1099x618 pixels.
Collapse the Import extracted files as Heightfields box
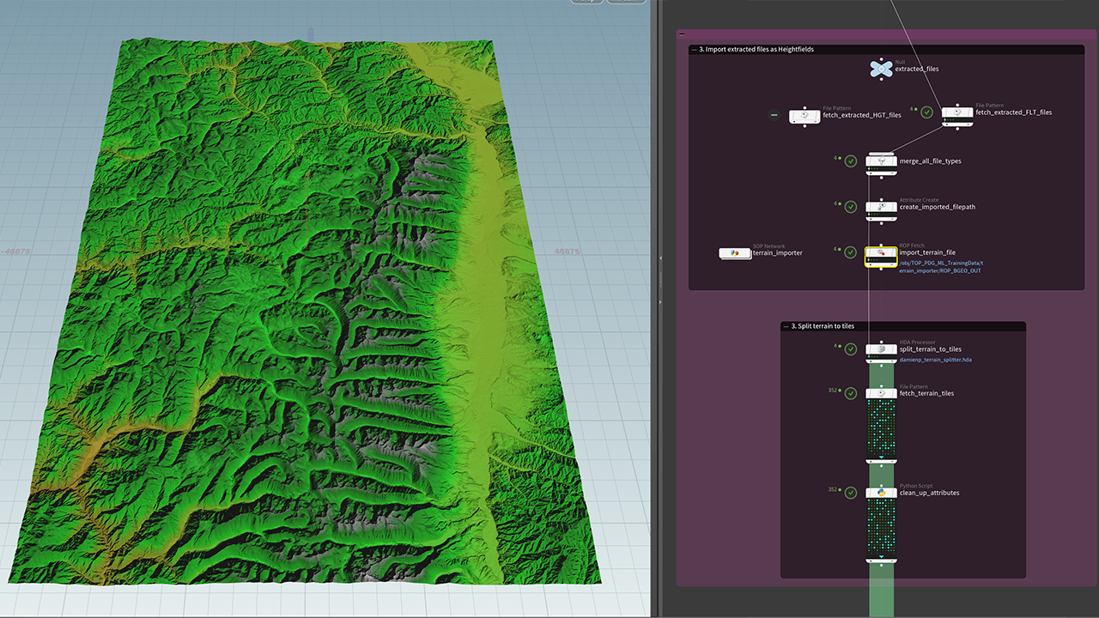tap(695, 50)
